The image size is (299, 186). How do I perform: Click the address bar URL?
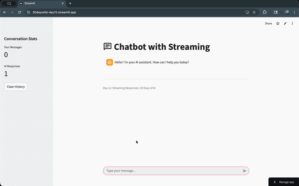pos(54,12)
